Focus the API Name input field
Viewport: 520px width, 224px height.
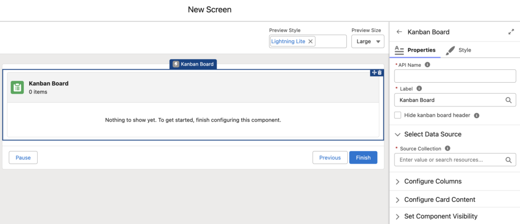455,76
